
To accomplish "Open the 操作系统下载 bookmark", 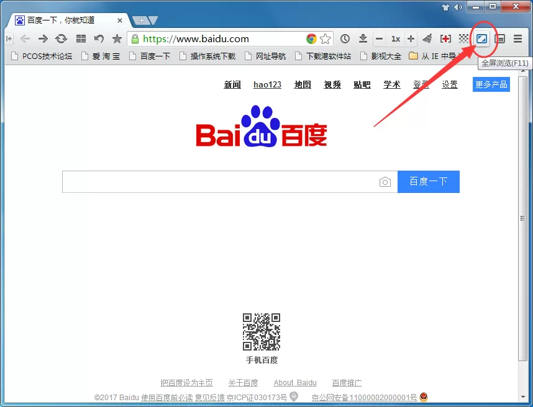I will [x=207, y=56].
